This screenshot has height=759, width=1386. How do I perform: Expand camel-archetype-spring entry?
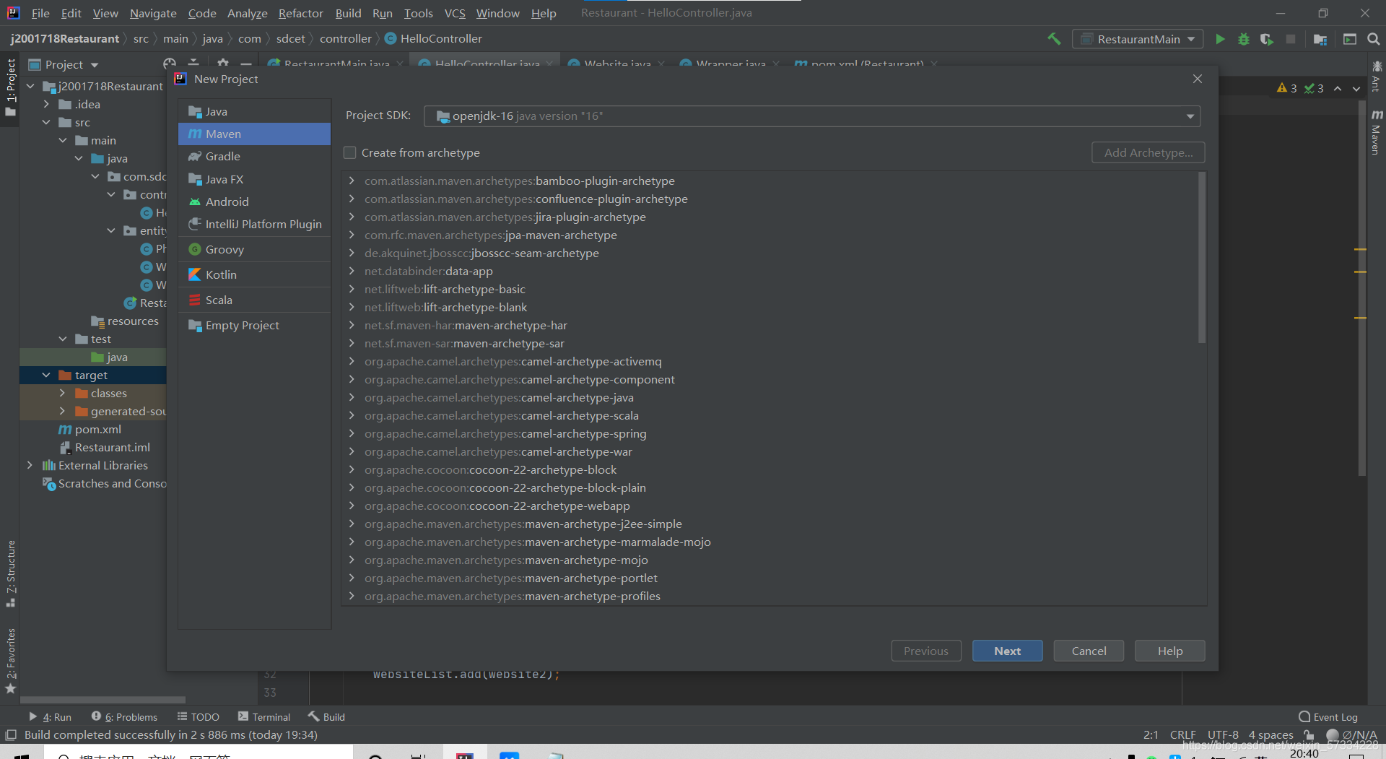(x=352, y=433)
